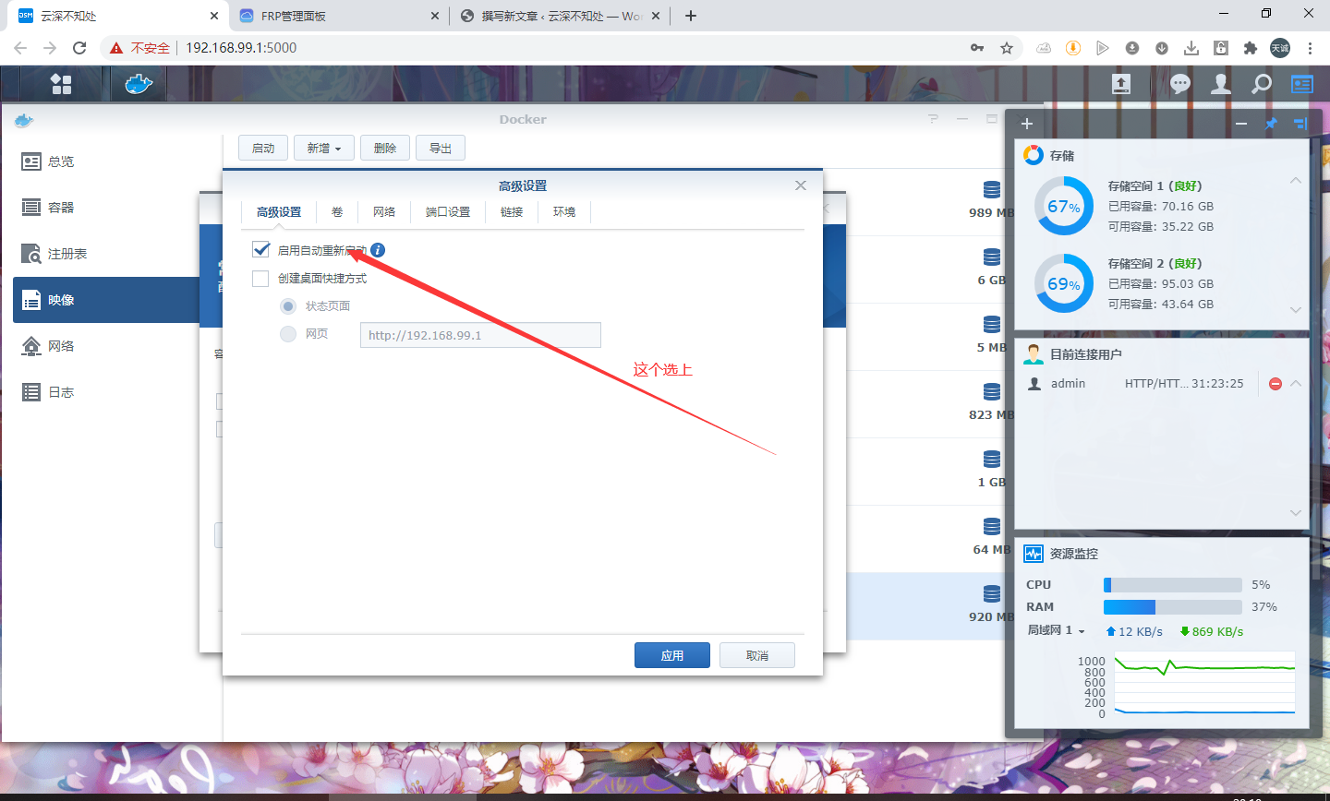The image size is (1330, 801).
Task: Open the user account options icon
Action: [1221, 84]
